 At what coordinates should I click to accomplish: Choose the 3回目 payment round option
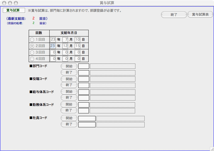32,52
